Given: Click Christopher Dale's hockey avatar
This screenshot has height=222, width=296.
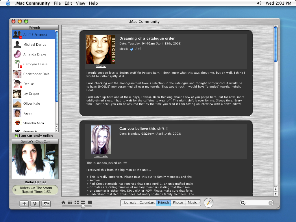Looking at the screenshot, I should click(17, 74).
